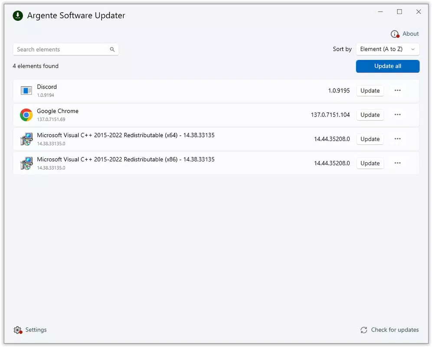
Task: Update Visual C++ Redistributable (x86)
Action: tap(370, 164)
